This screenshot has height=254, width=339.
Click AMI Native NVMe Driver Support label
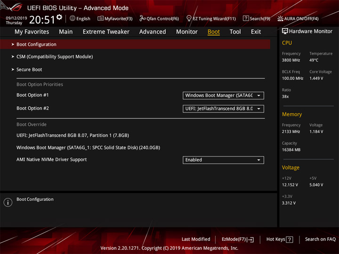(x=51, y=159)
